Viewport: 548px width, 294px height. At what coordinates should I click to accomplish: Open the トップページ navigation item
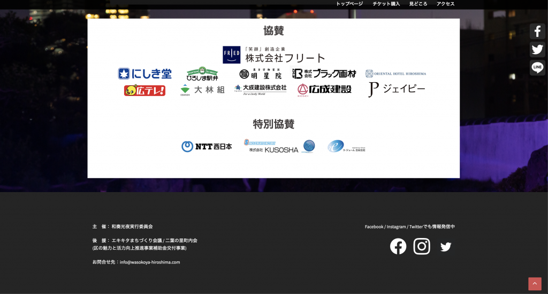click(x=349, y=4)
